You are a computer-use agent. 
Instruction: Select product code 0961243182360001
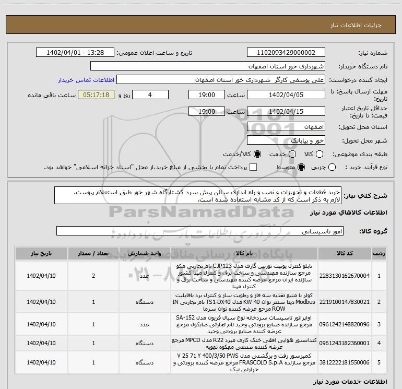345,343
